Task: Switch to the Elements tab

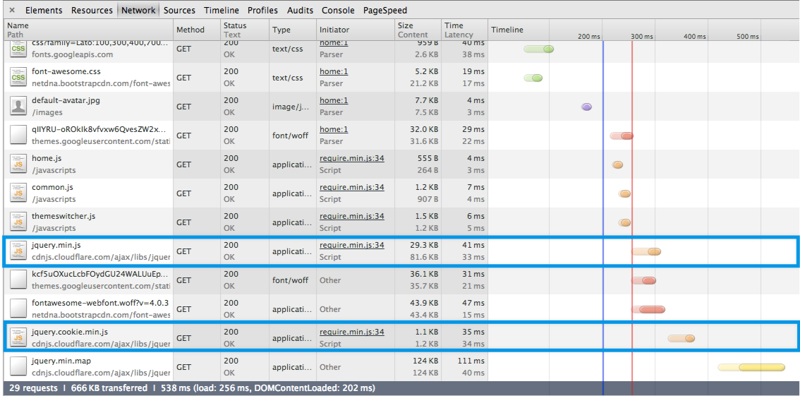Action: click(44, 10)
